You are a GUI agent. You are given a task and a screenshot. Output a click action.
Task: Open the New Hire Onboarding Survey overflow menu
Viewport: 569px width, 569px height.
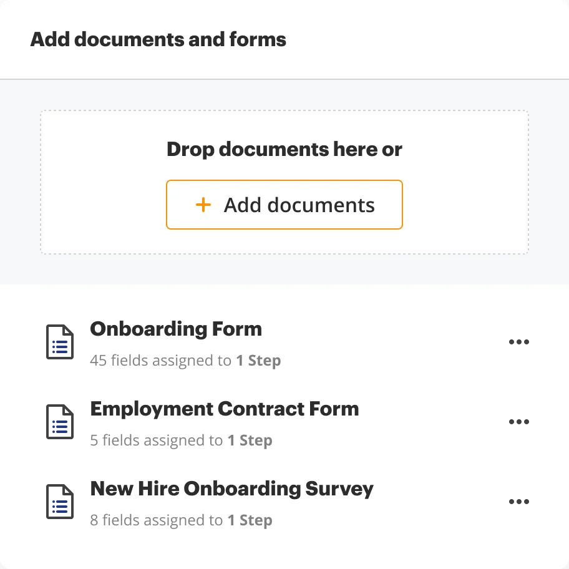point(520,502)
